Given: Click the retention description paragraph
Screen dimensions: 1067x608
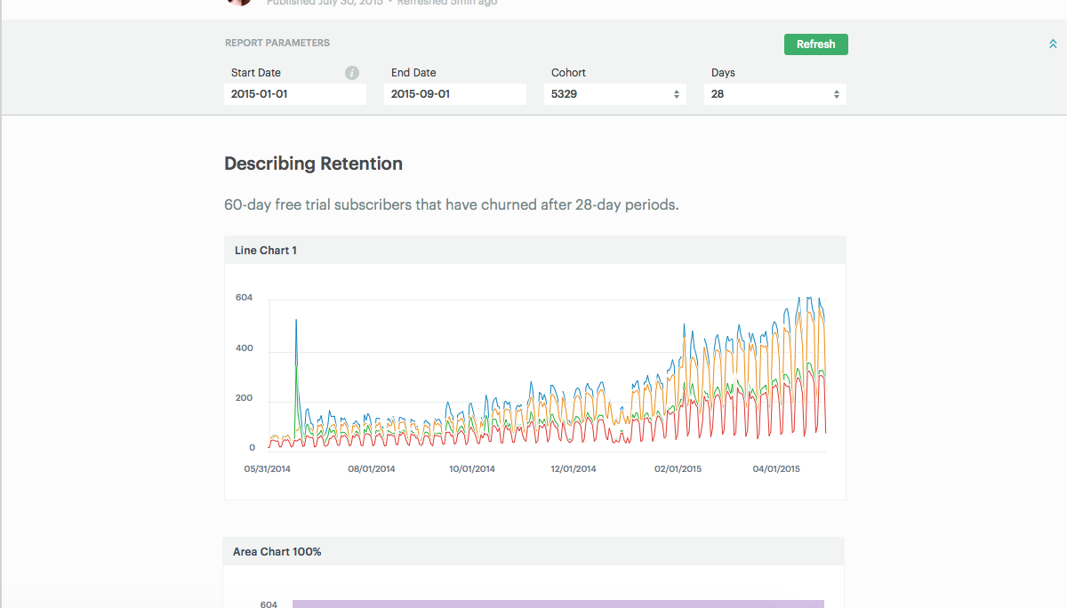Looking at the screenshot, I should pyautogui.click(x=451, y=205).
